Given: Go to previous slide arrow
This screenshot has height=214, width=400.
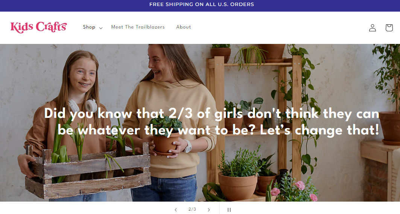Looking at the screenshot, I should point(175,210).
